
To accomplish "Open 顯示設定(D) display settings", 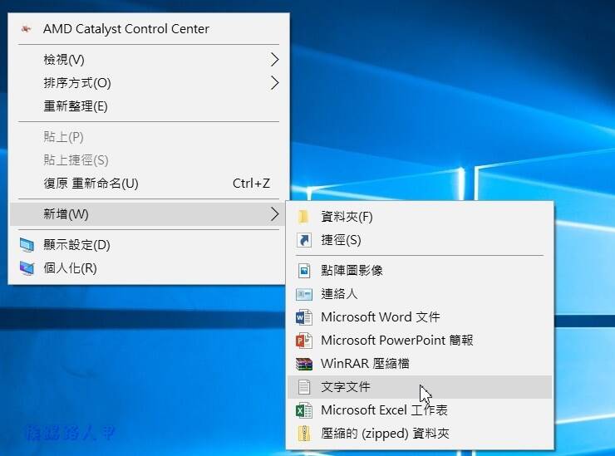I will 149,245.
